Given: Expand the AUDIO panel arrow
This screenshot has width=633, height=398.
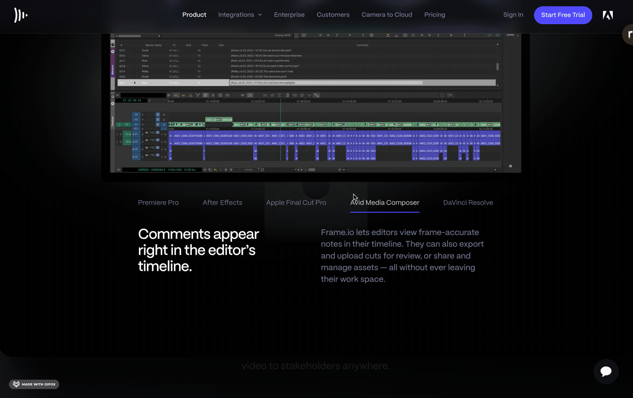Looking at the screenshot, I should tap(518, 35).
